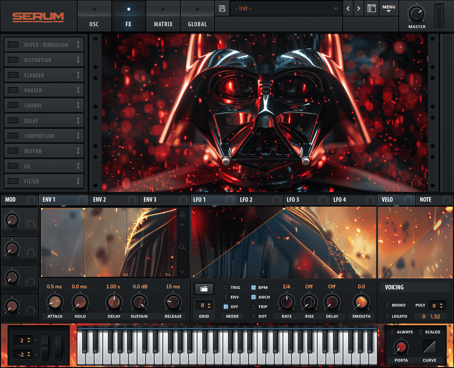Open the MENU dropdown
This screenshot has height=368, width=454.
389,8
